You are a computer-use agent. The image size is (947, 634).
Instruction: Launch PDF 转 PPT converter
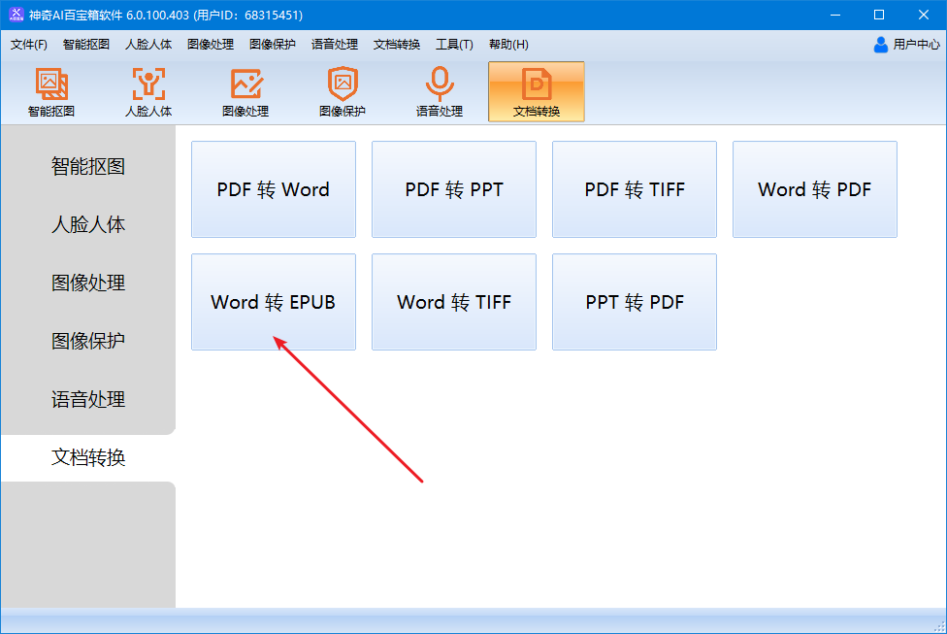(x=454, y=189)
